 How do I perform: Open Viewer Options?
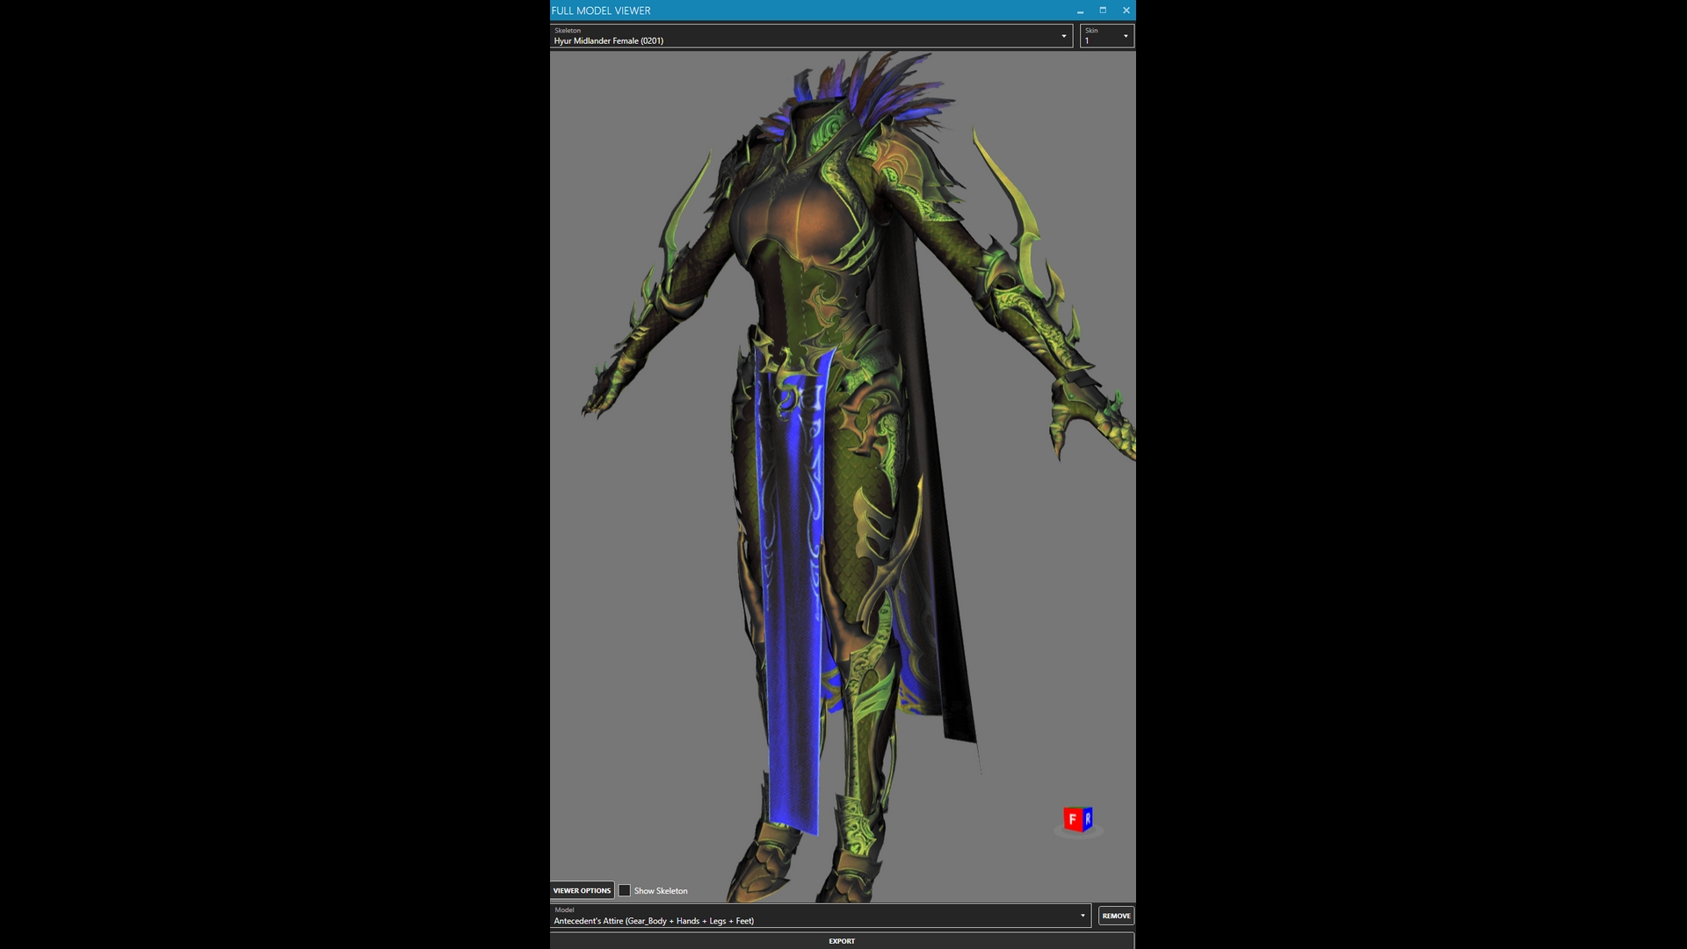click(582, 890)
